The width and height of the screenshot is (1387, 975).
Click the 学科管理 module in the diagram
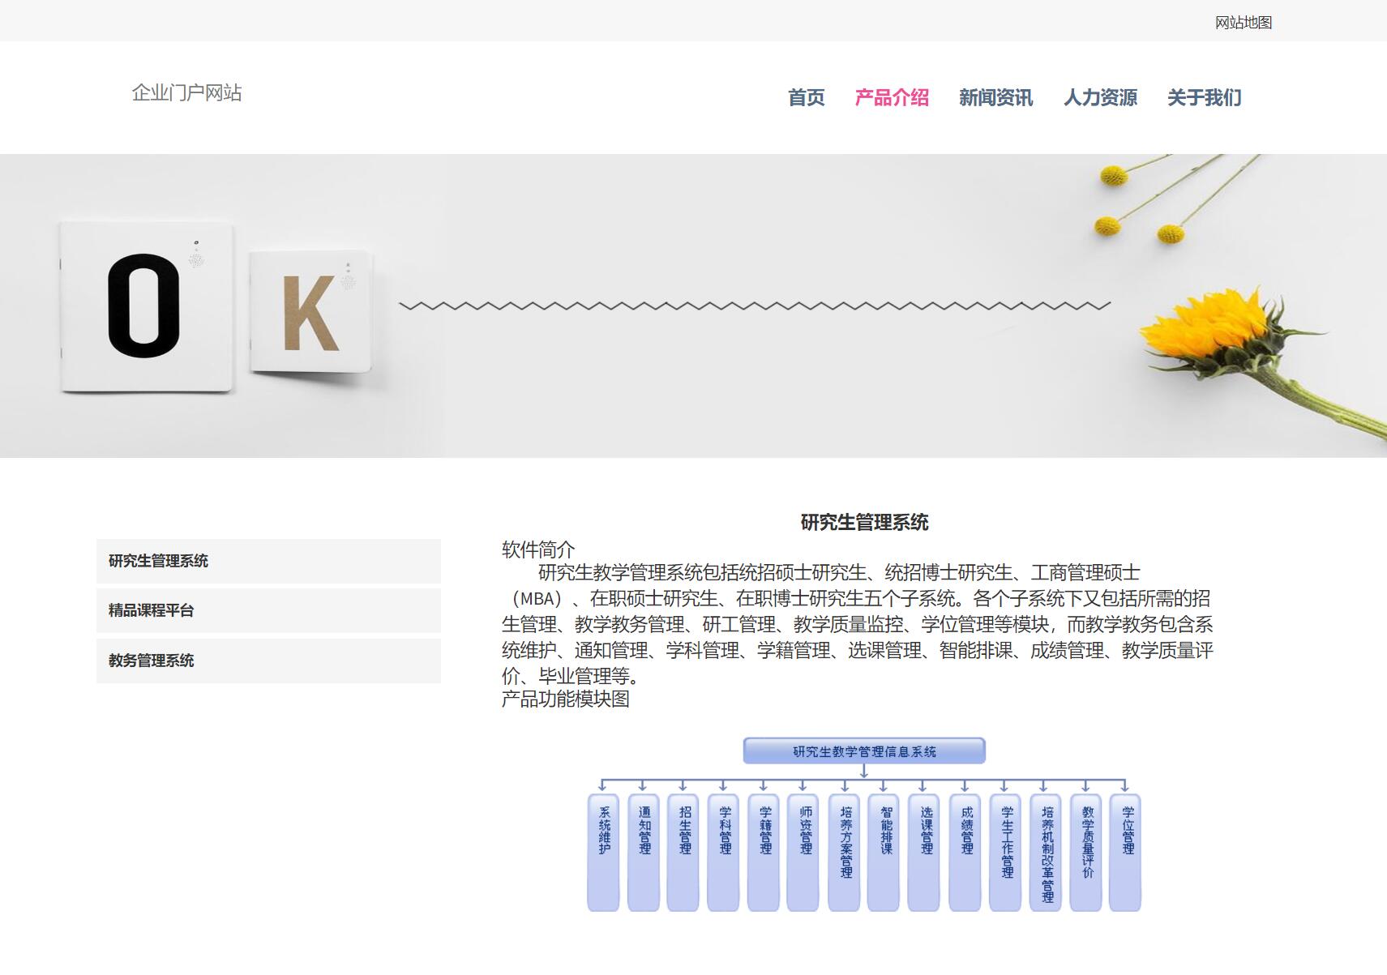click(x=724, y=853)
